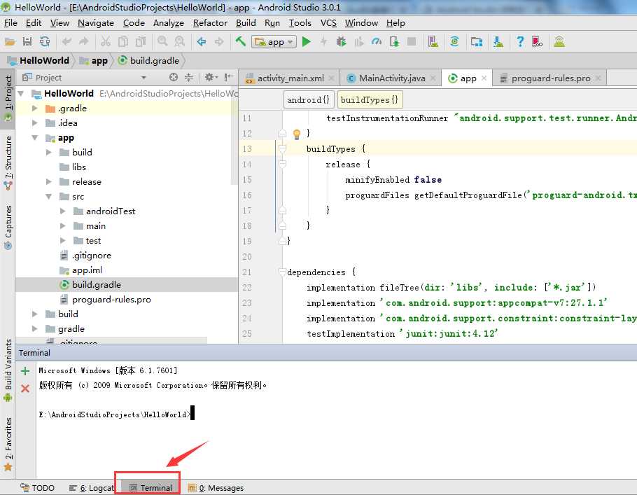Click the Find magnifier icon
637x495 pixels.
click(x=162, y=41)
